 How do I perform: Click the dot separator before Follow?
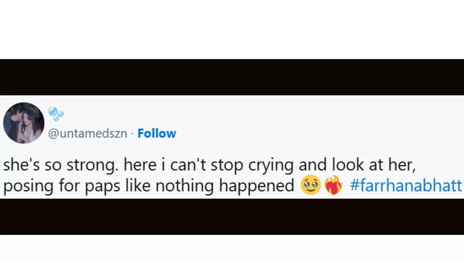click(132, 134)
